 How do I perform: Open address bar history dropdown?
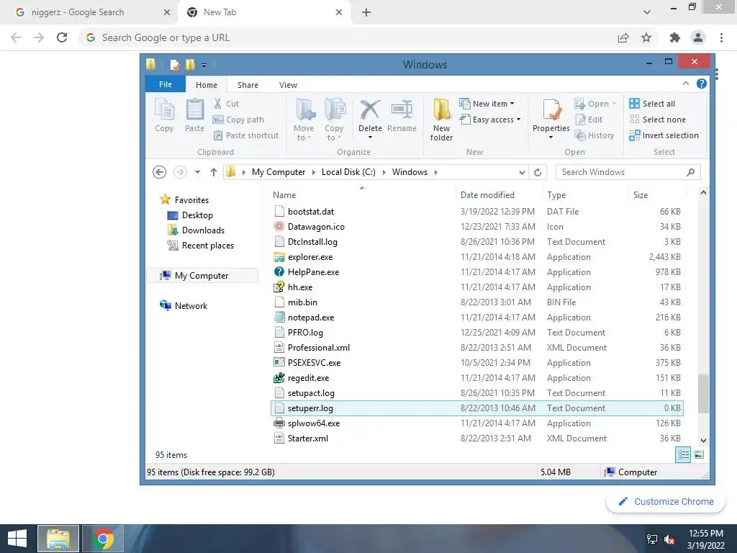(x=522, y=173)
